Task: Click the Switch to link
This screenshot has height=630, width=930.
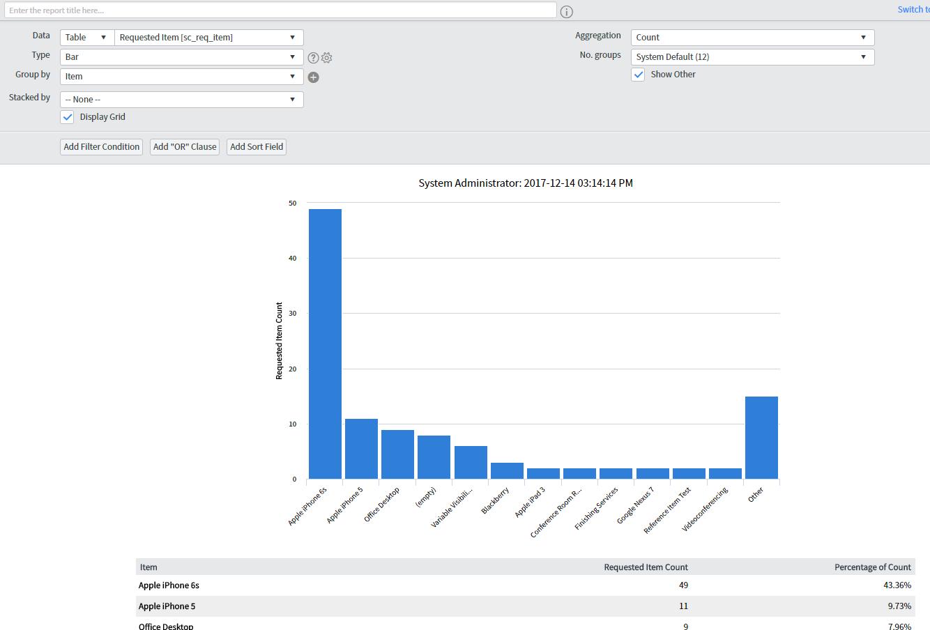Action: [913, 10]
